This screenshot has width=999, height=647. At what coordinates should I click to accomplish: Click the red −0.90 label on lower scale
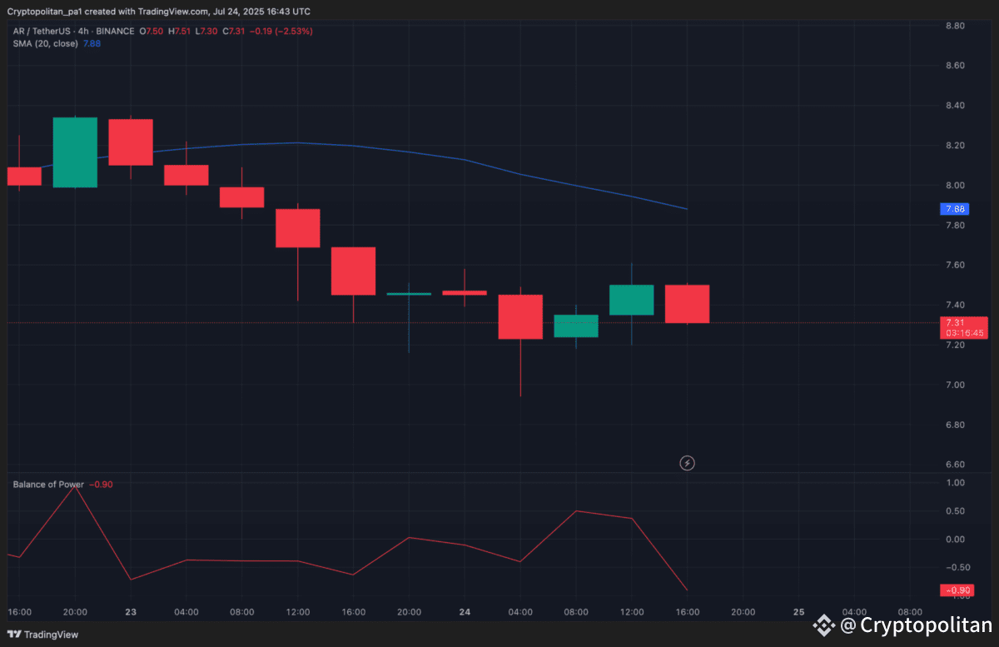point(957,590)
